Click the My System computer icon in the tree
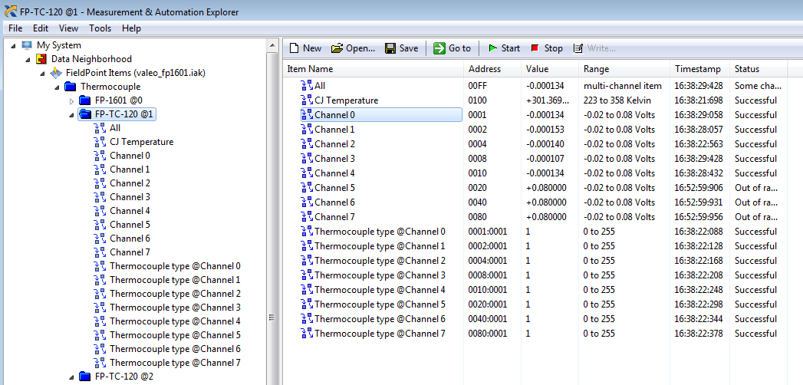Viewport: 803px width, 385px height. (x=27, y=45)
